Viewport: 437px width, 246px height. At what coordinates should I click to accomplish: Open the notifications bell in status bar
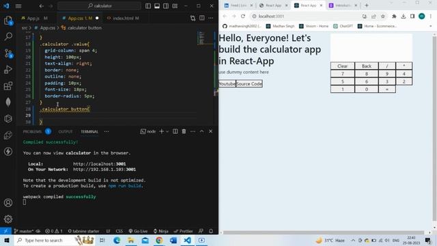click(x=211, y=231)
